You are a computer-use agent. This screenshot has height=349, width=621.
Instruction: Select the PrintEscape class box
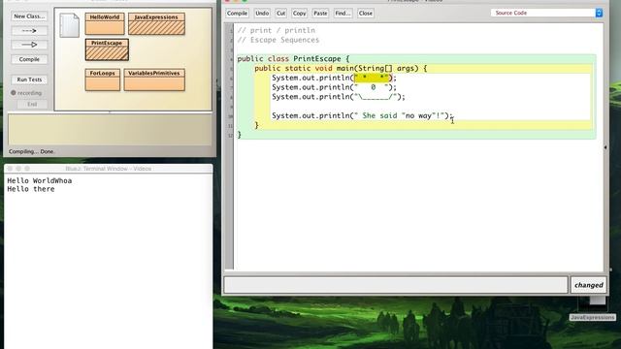(107, 49)
